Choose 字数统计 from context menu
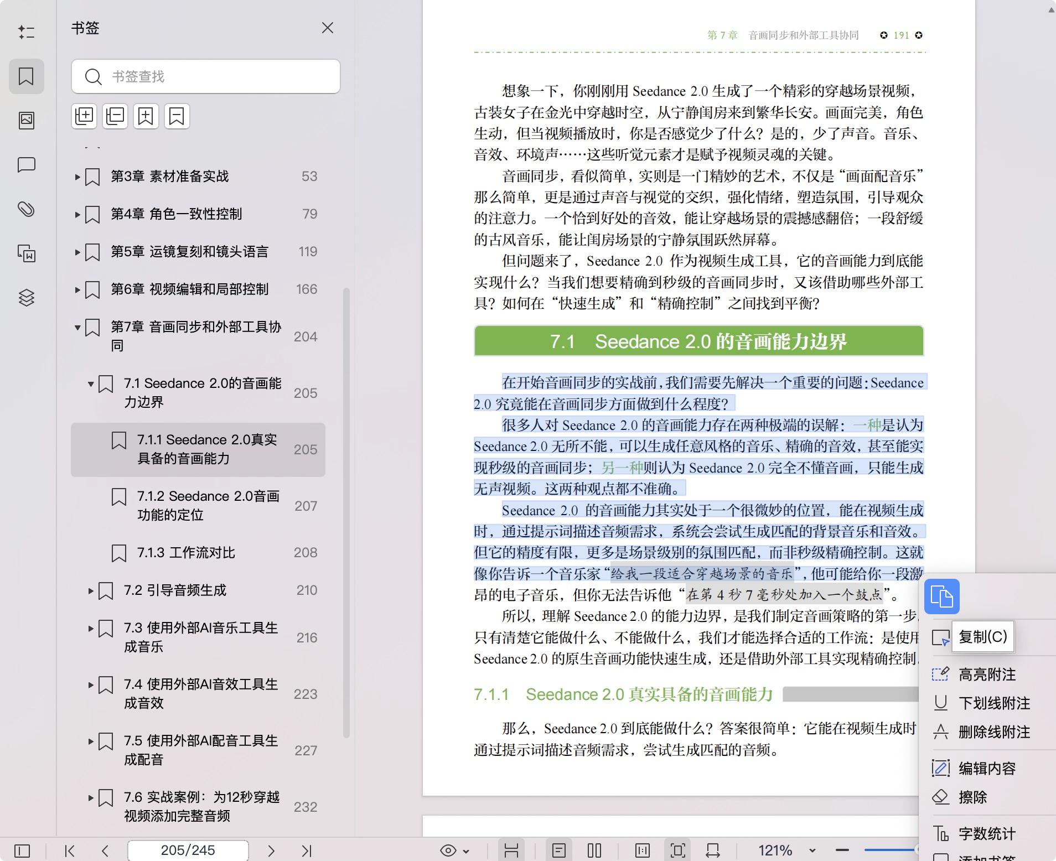 coord(987,834)
